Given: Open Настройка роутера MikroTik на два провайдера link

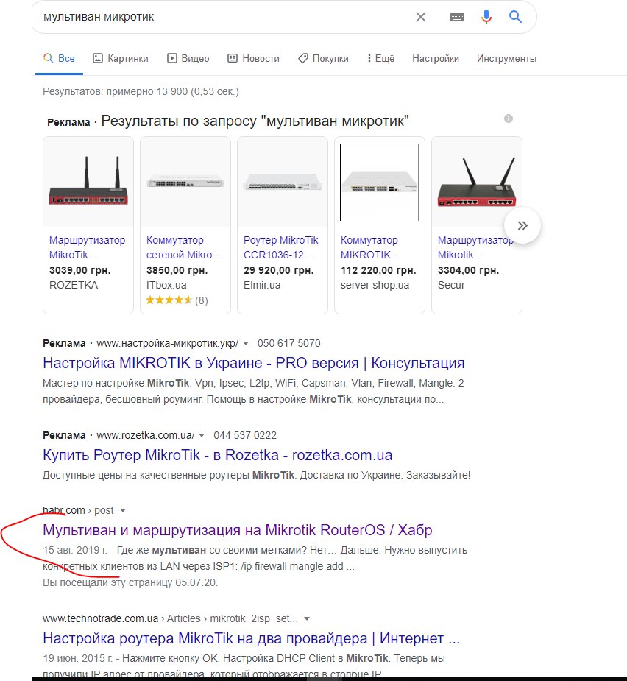Looking at the screenshot, I should [251, 638].
